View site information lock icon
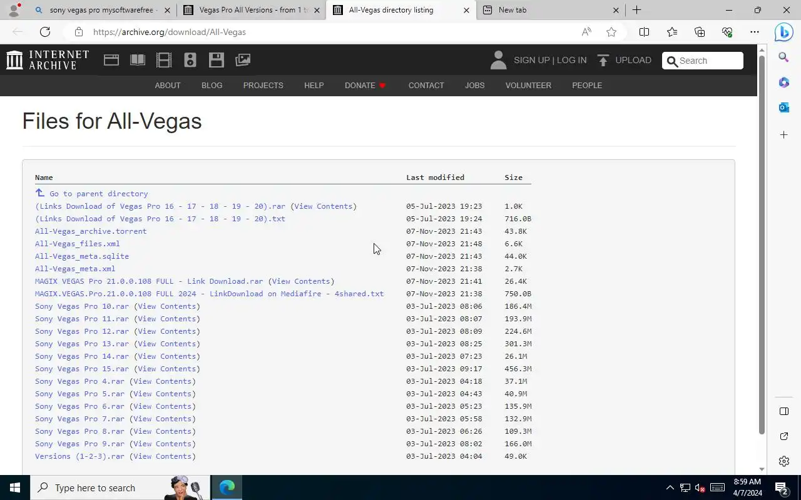The width and height of the screenshot is (801, 500). click(78, 32)
